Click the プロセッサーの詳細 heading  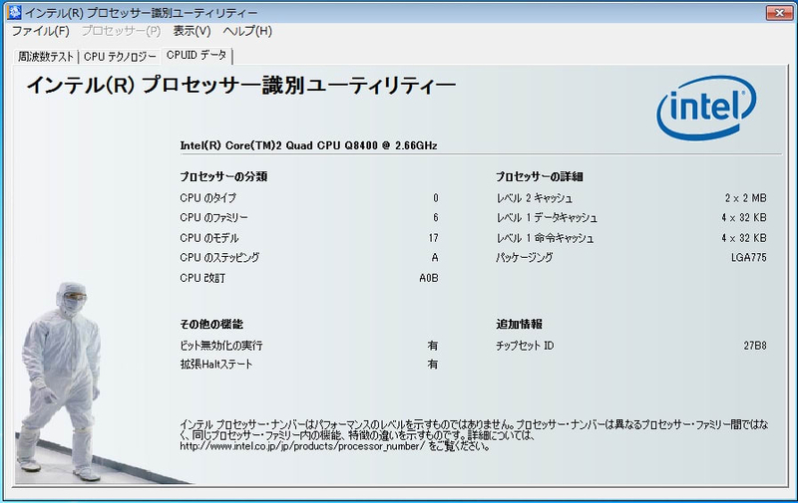(x=540, y=177)
